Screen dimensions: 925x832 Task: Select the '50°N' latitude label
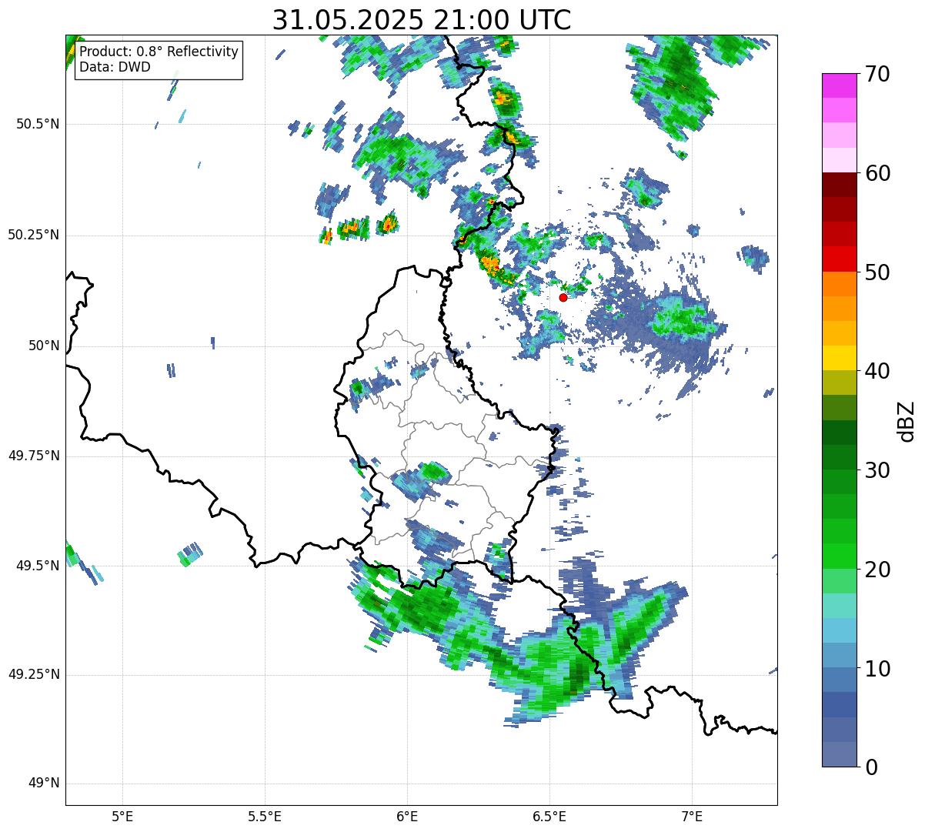[44, 346]
